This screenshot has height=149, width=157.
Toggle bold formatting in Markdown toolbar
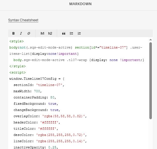[13, 33]
